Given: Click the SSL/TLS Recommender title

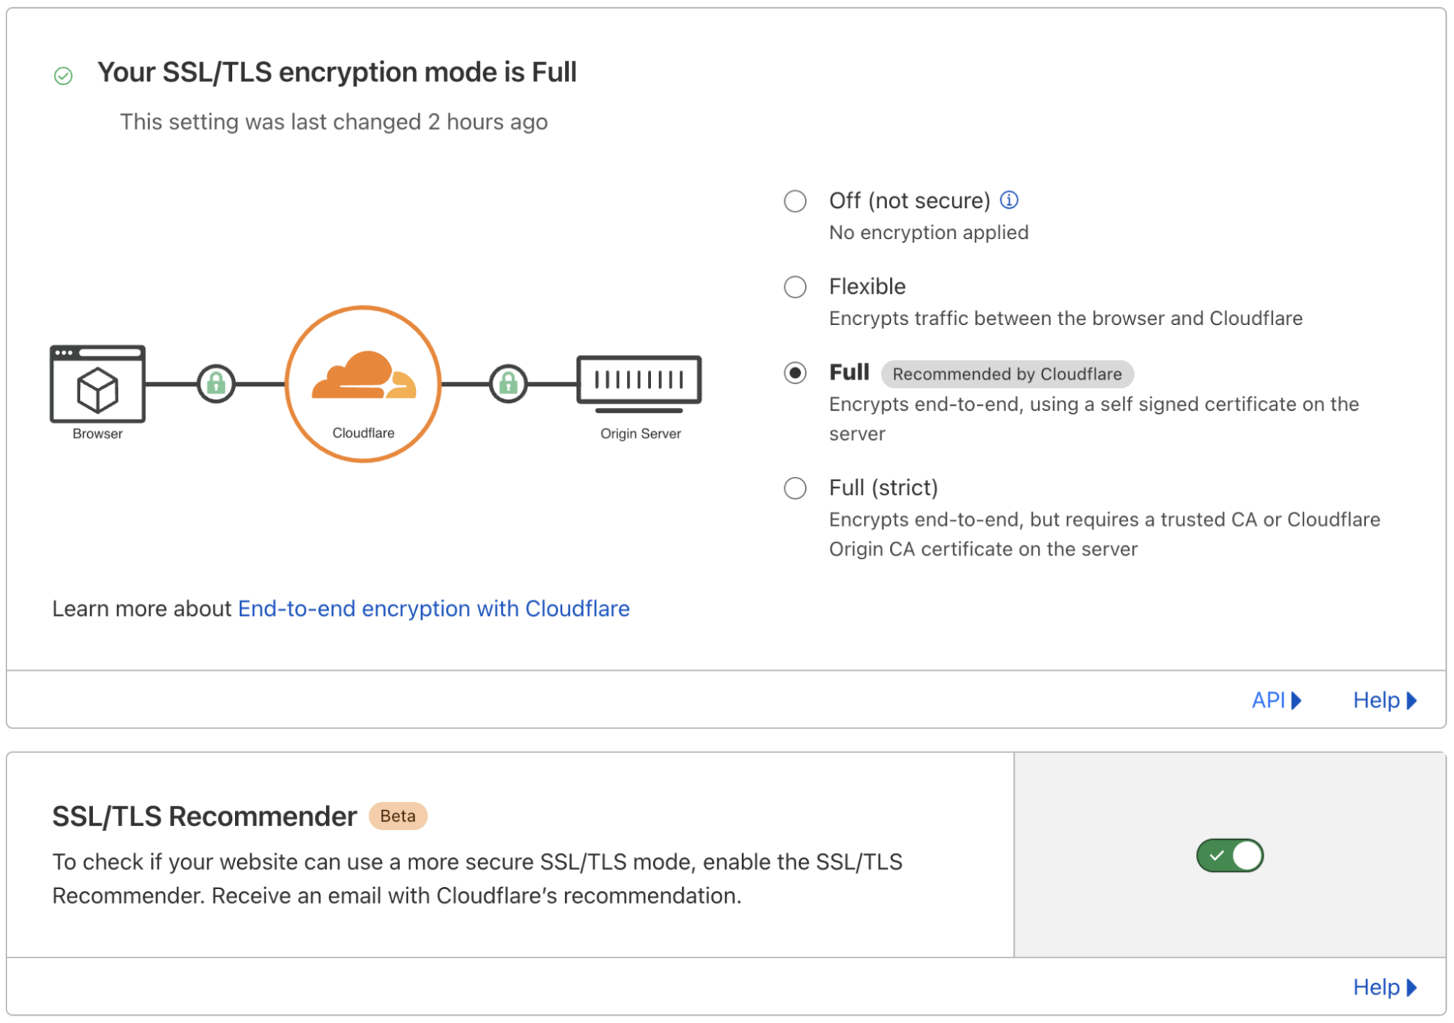Looking at the screenshot, I should (x=204, y=817).
